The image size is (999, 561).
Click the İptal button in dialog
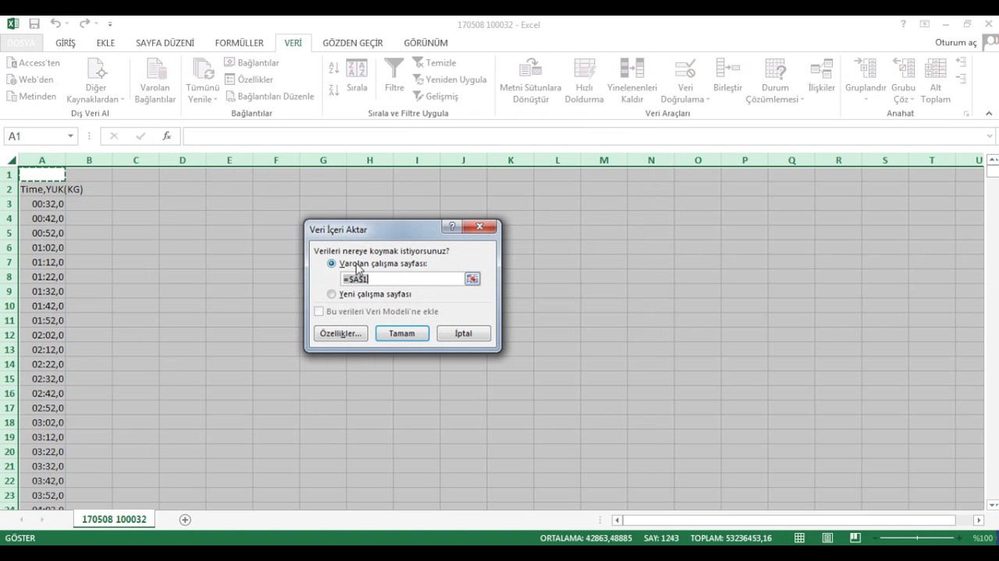pos(464,333)
